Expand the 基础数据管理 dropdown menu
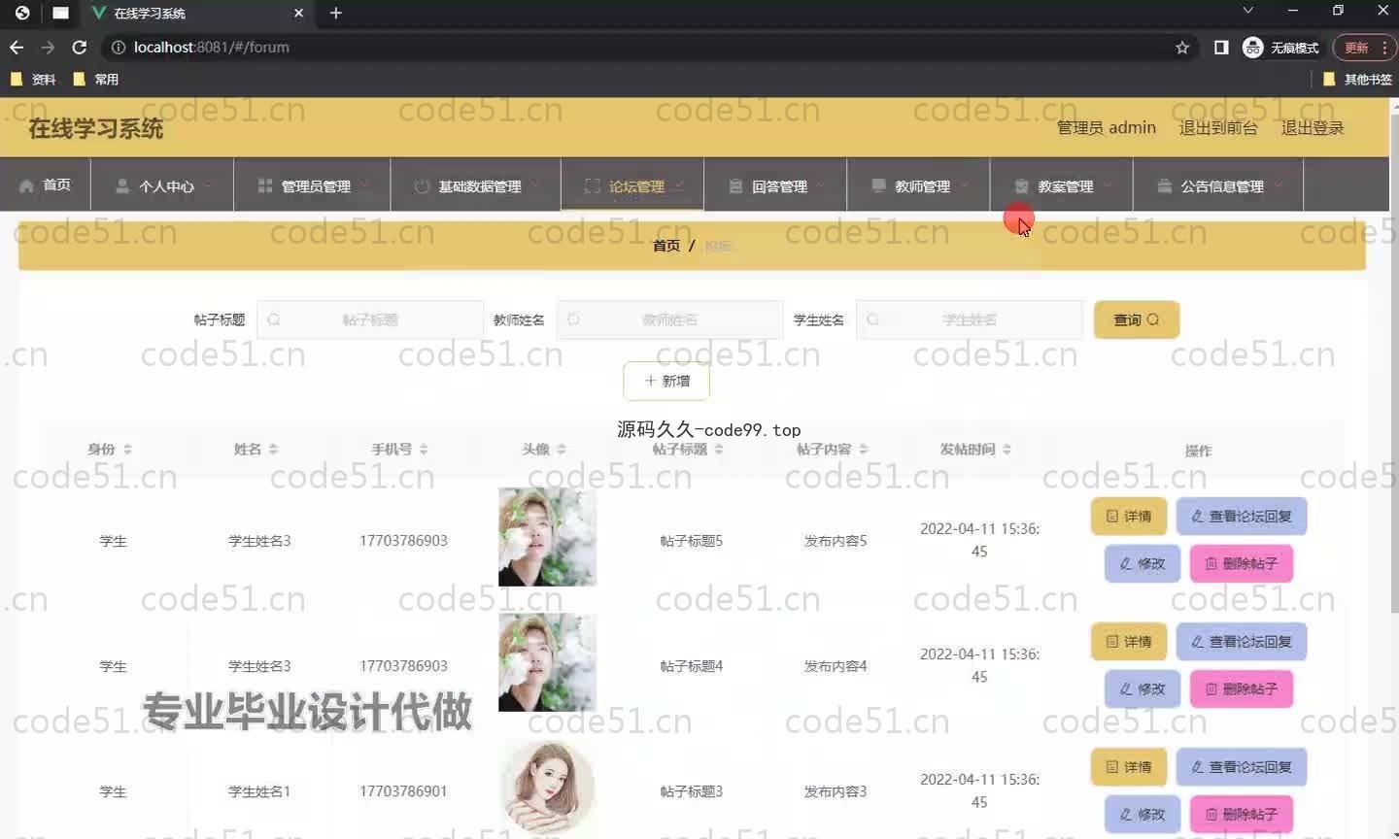 click(x=475, y=185)
